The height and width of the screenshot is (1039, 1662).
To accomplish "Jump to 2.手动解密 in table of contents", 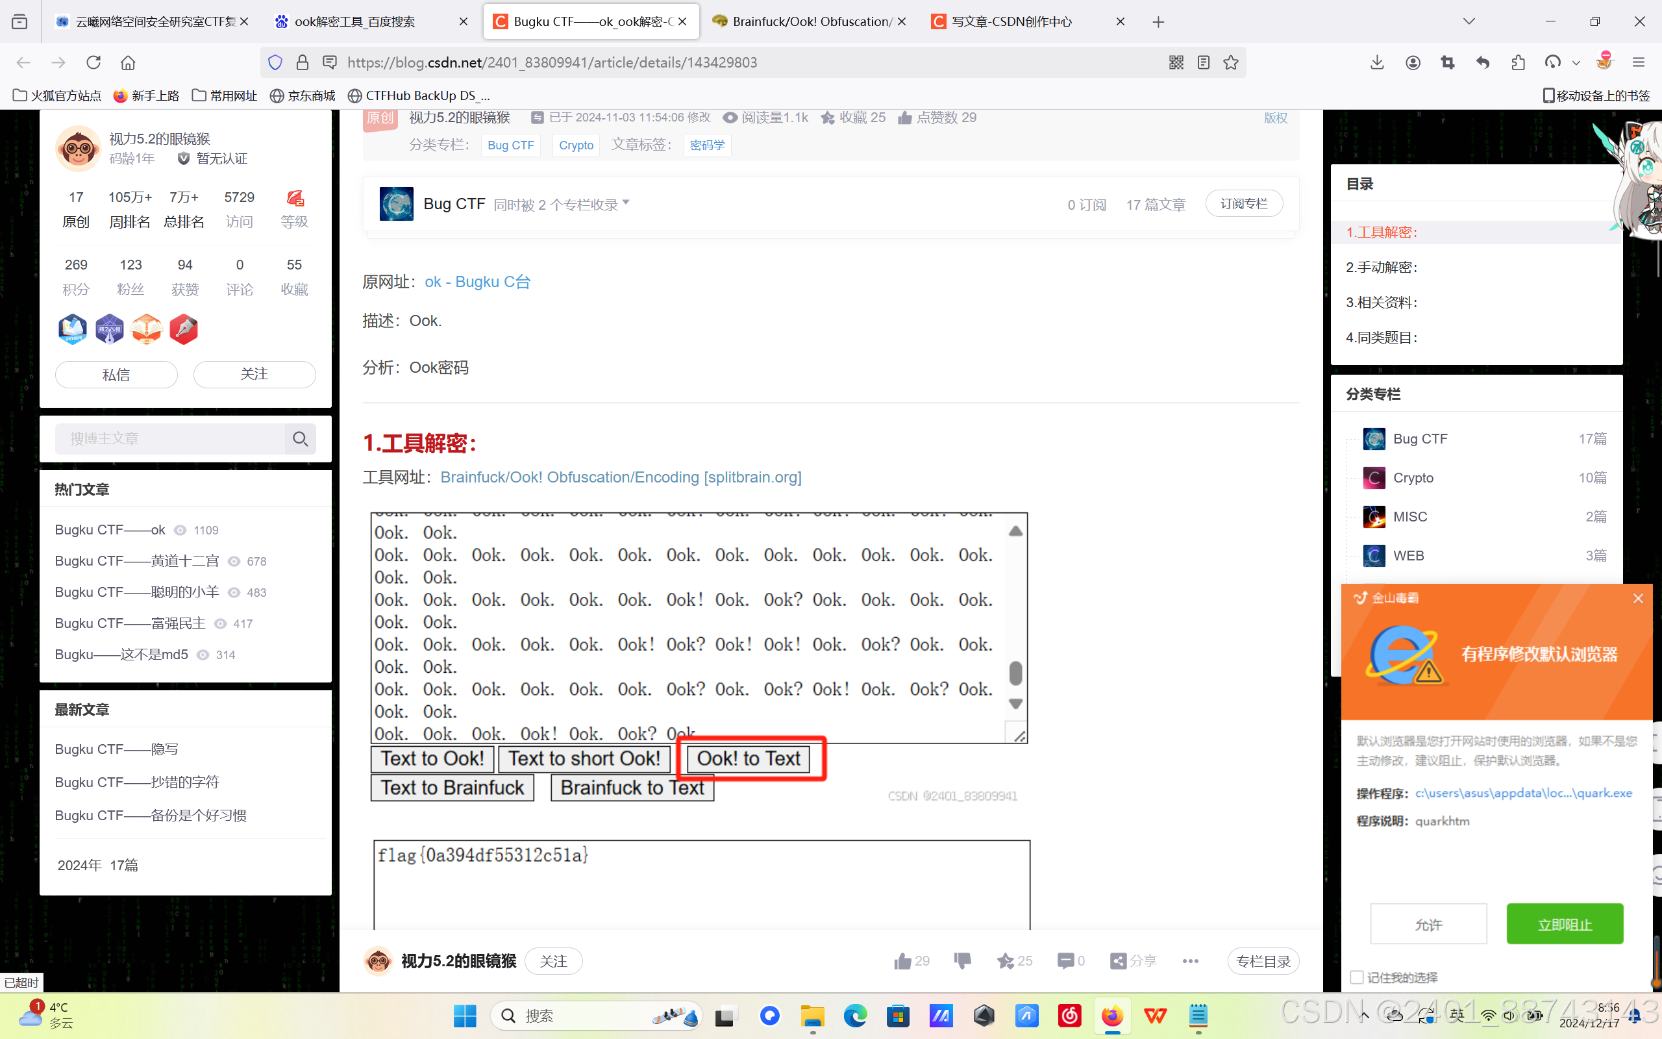I will [1382, 268].
